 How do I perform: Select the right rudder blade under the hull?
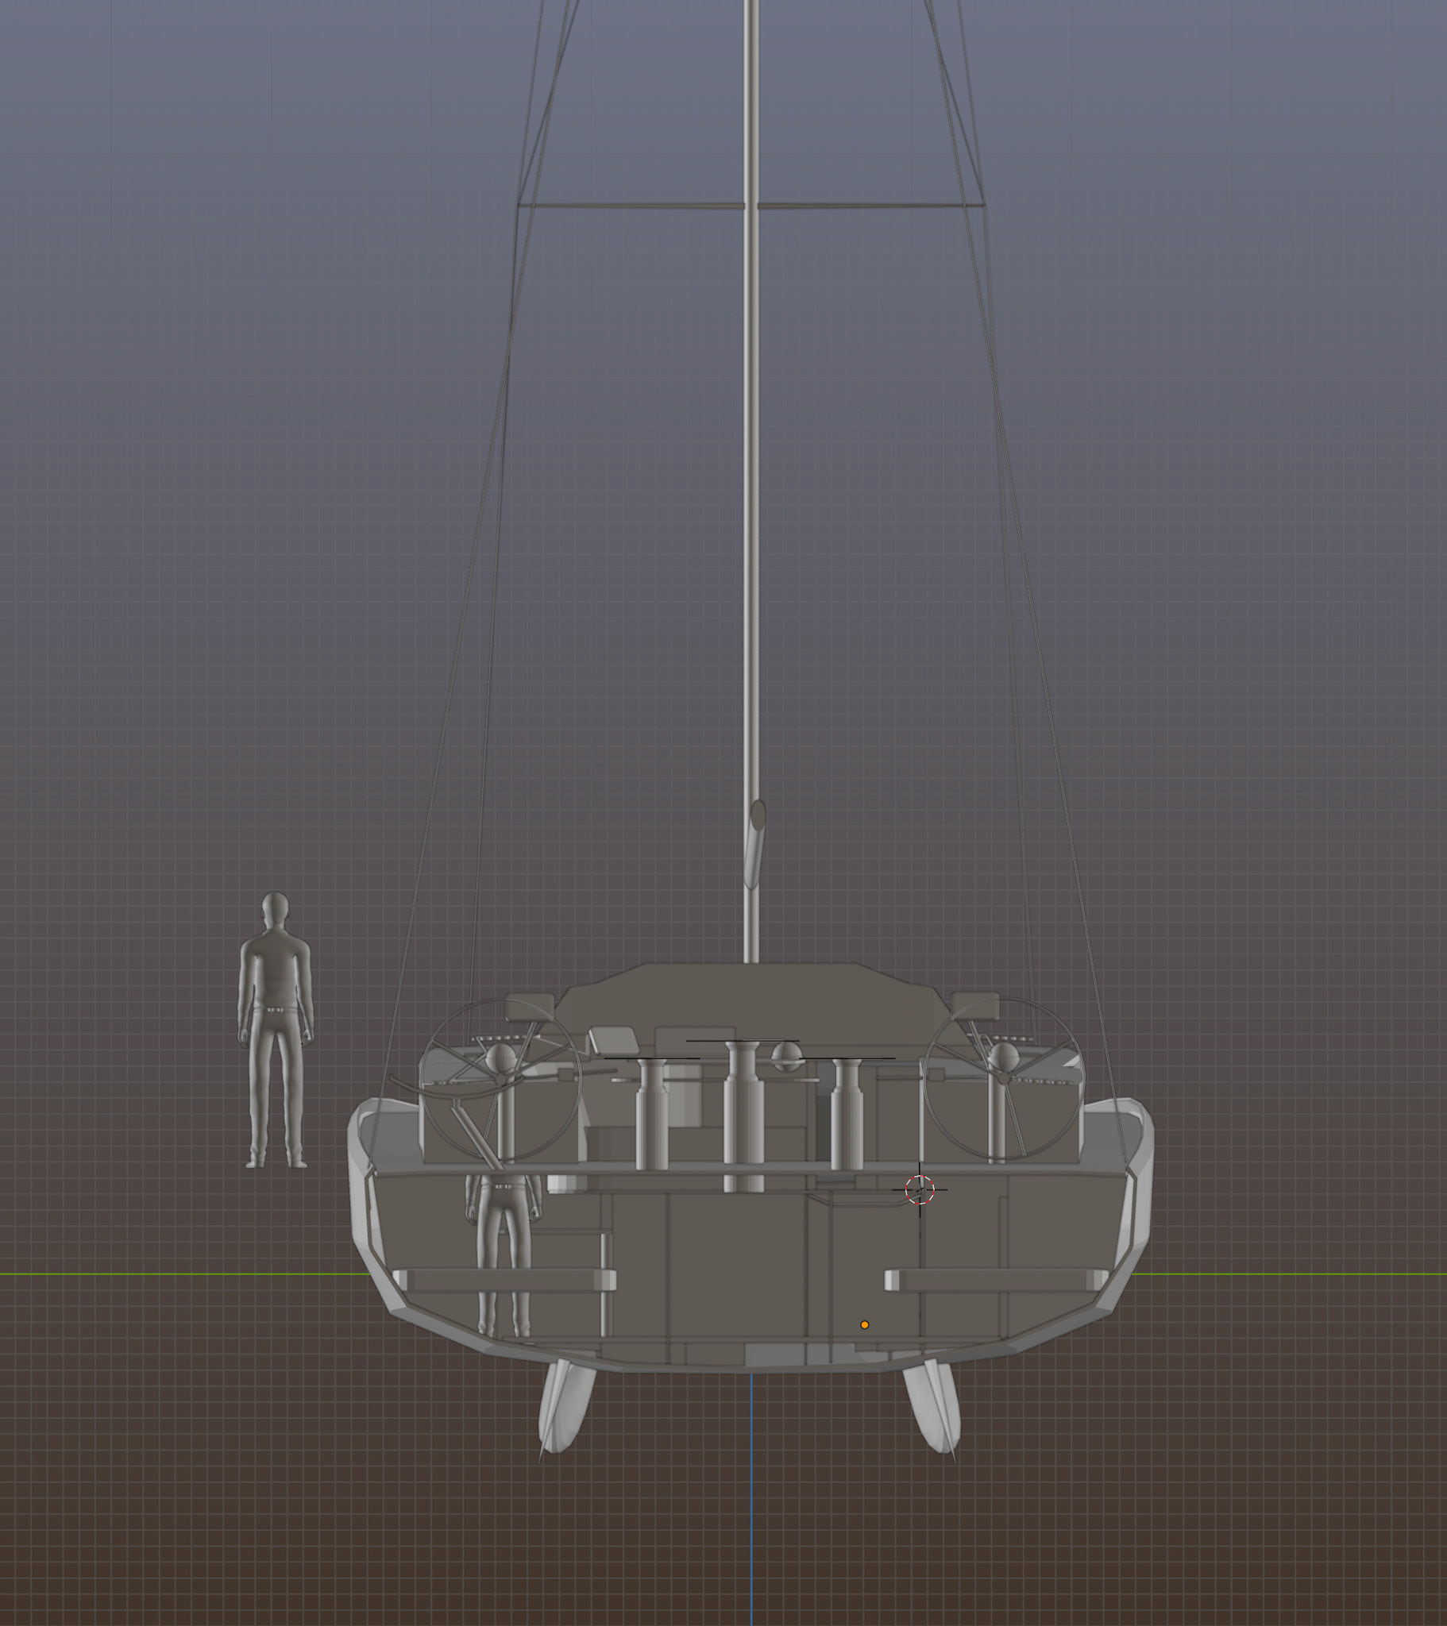pyautogui.click(x=932, y=1406)
